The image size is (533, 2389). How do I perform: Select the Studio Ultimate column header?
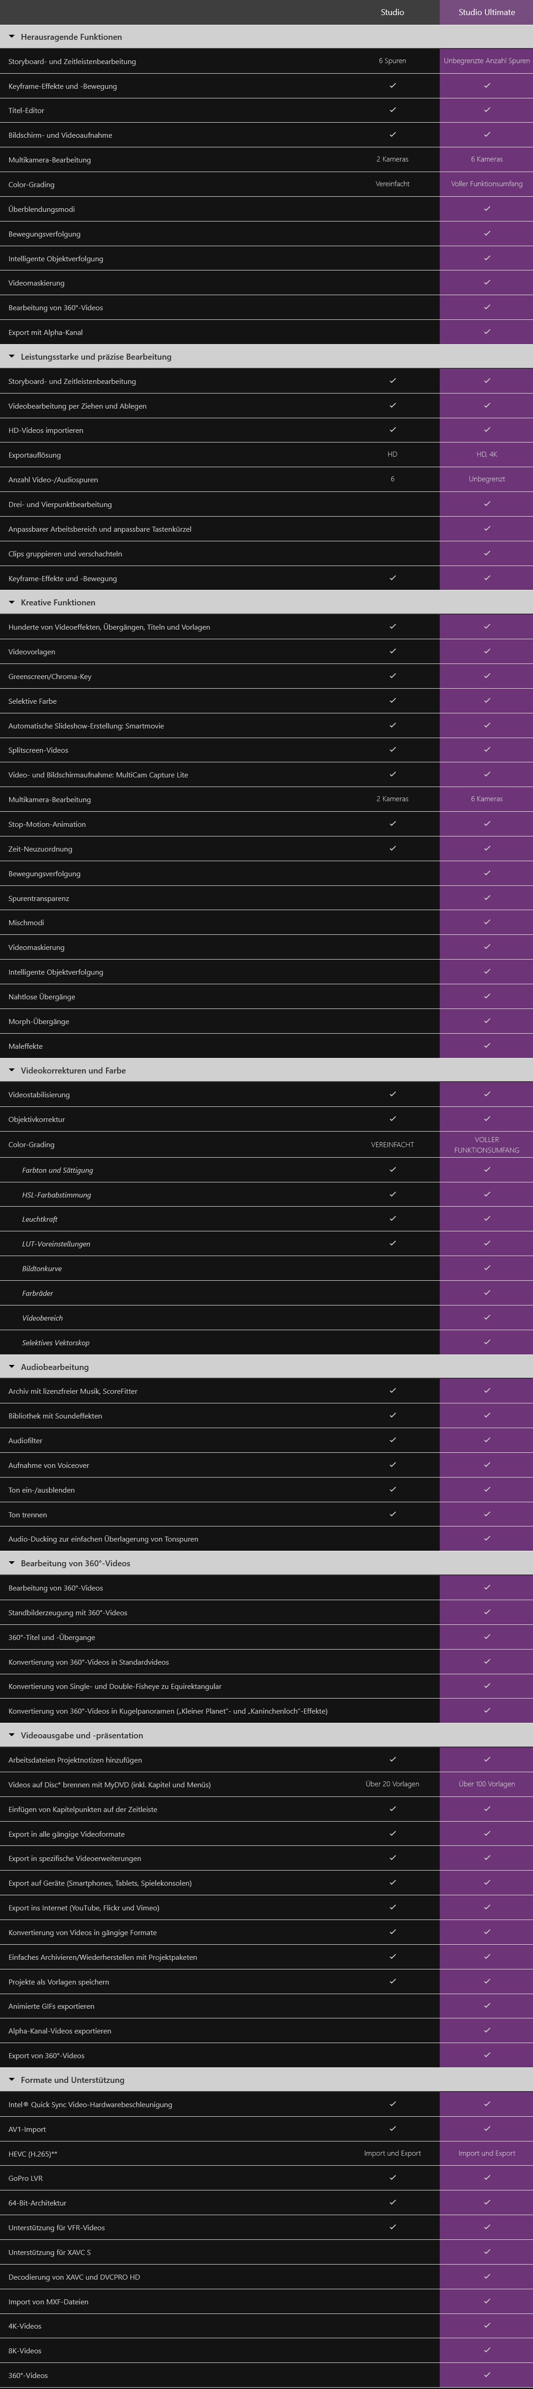coord(486,12)
